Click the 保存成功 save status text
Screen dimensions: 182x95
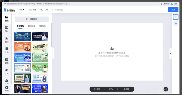click(x=60, y=10)
